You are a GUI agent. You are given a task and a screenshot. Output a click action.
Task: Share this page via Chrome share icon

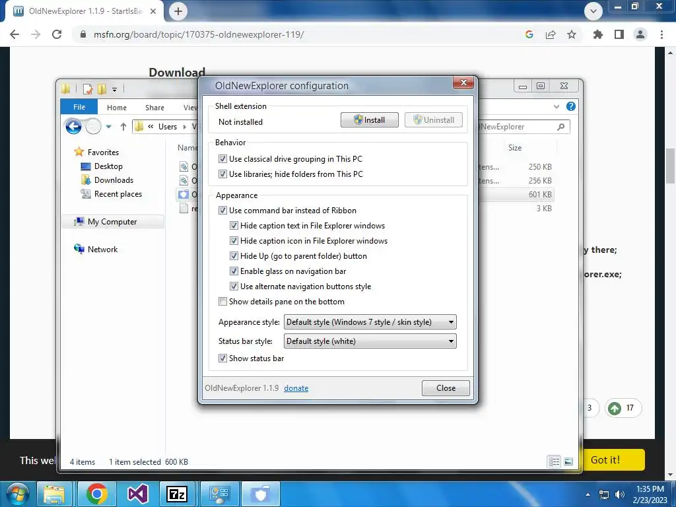tap(551, 34)
